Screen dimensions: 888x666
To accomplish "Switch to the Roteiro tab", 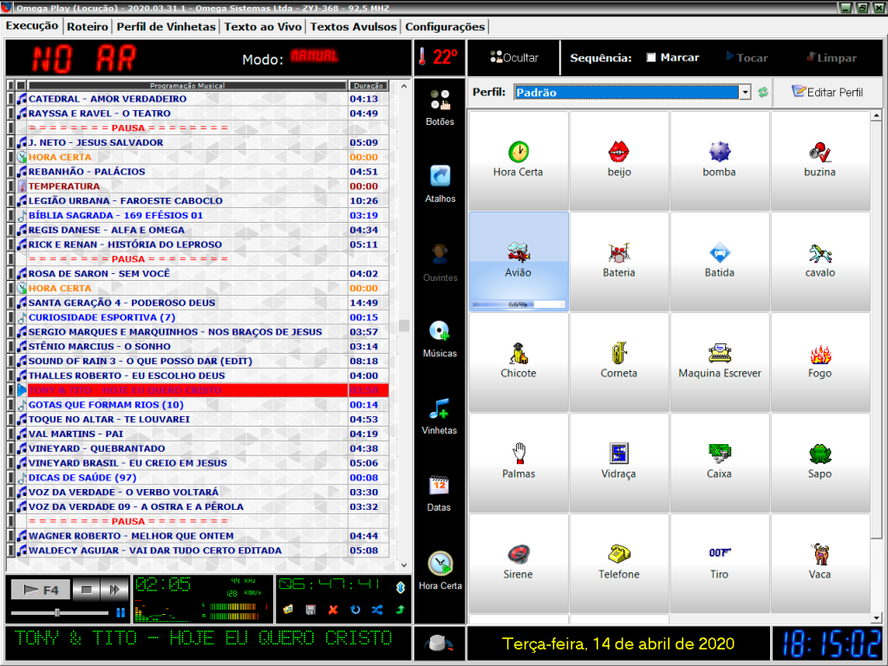I will [x=88, y=27].
